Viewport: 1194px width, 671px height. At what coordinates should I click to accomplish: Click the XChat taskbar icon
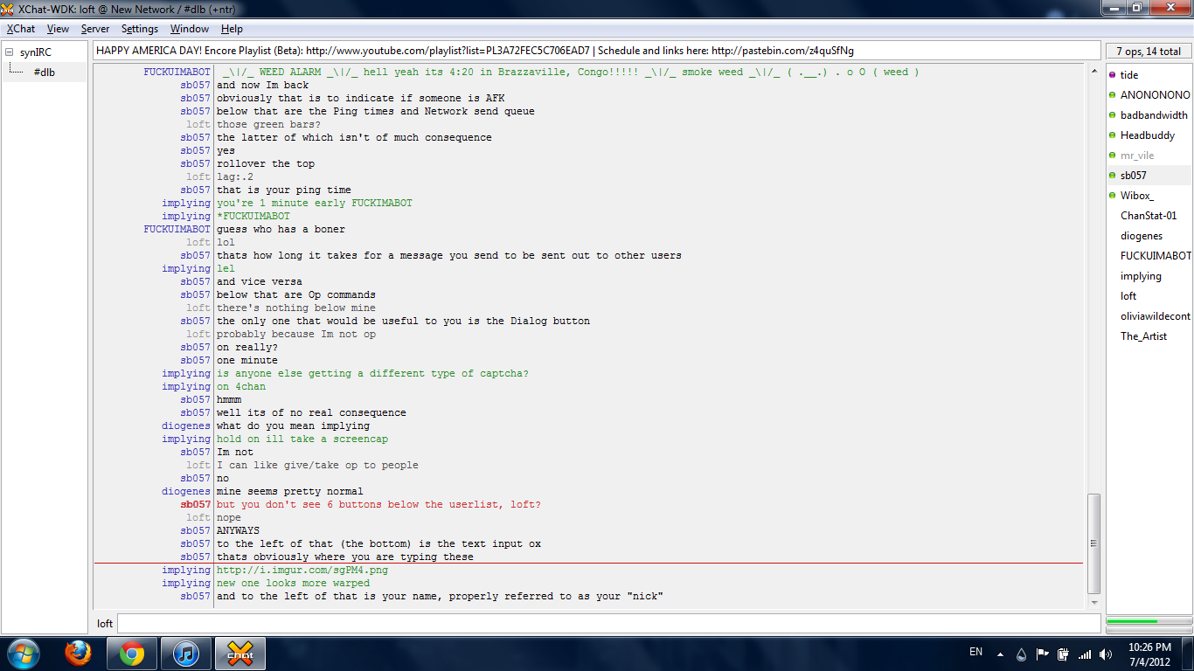(x=239, y=654)
